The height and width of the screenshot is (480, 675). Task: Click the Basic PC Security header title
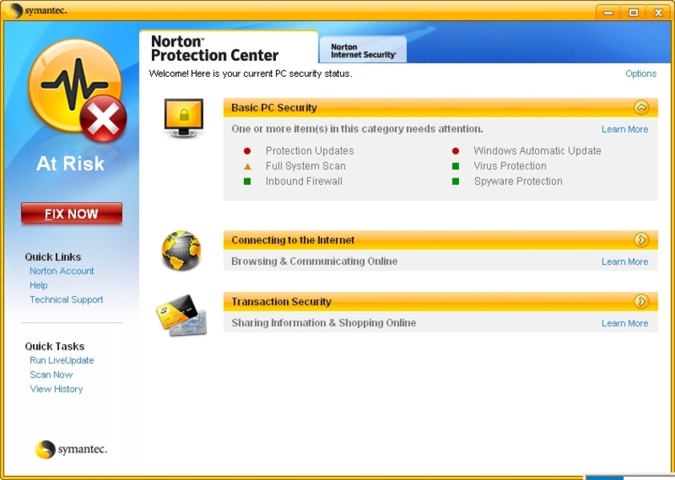(x=274, y=108)
